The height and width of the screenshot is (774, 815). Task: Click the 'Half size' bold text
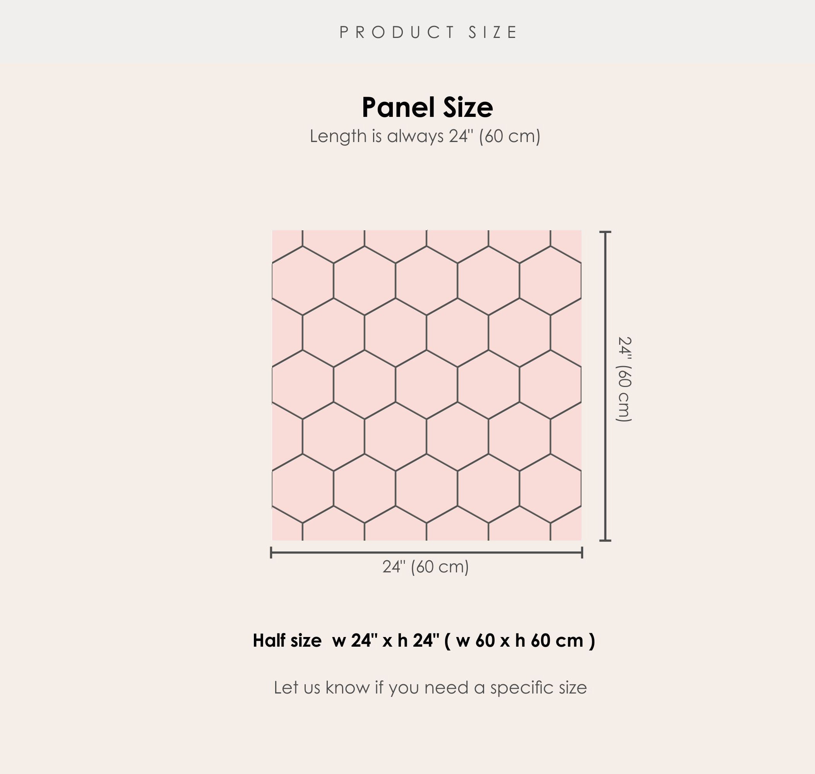[287, 641]
